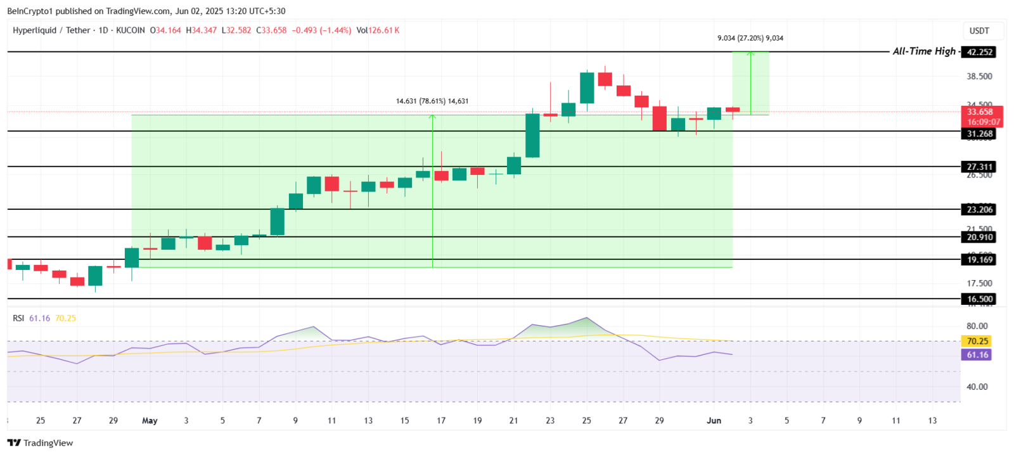Click the 31.268 support level label
The height and width of the screenshot is (455, 1014).
(x=979, y=134)
